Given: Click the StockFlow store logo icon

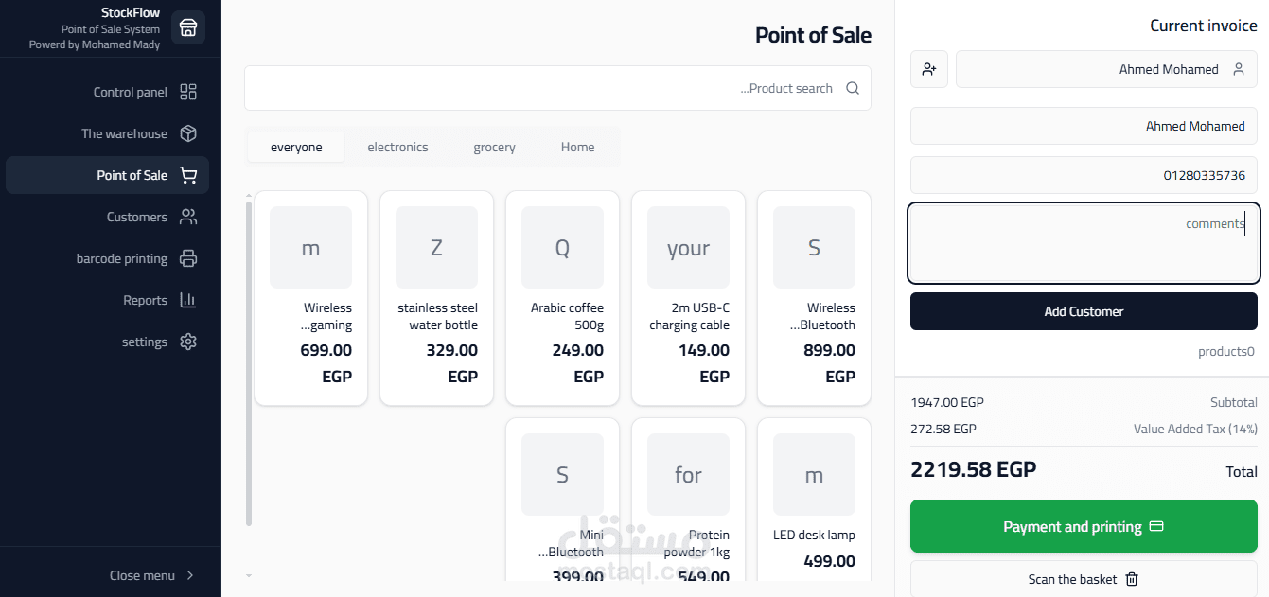Looking at the screenshot, I should tap(187, 27).
